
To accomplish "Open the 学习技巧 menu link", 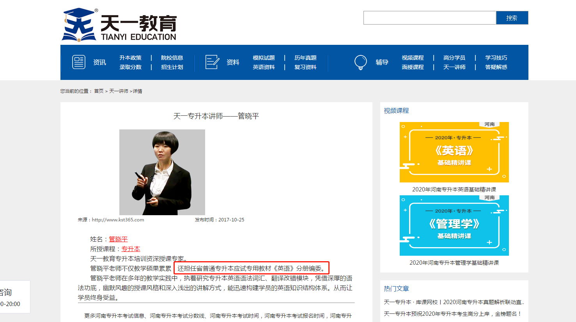I will click(x=496, y=58).
